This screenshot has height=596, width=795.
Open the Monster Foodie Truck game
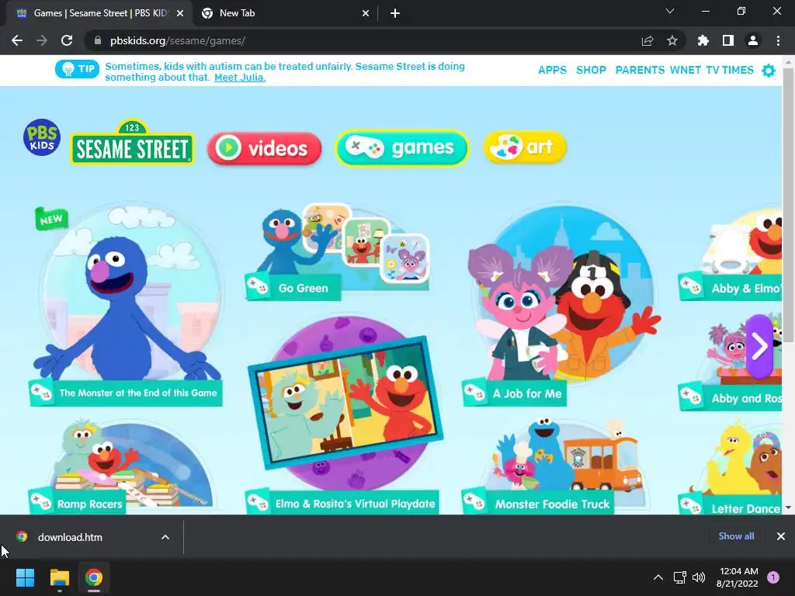click(x=555, y=466)
